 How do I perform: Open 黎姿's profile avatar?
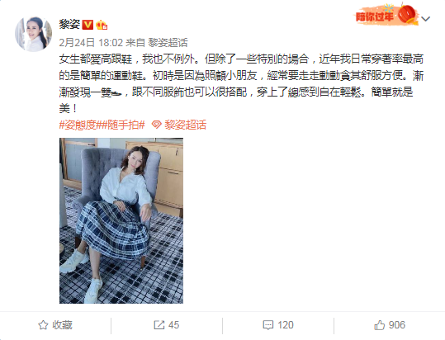(34, 34)
